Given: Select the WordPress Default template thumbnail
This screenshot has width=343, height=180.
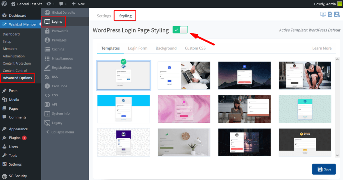Looking at the screenshot, I should [x=124, y=75].
